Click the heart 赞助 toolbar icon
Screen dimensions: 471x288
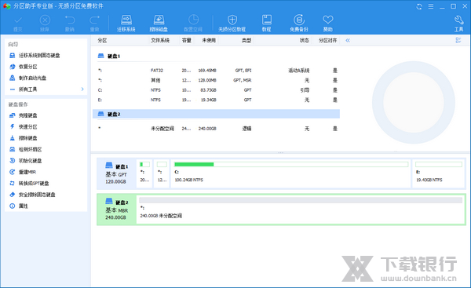click(327, 23)
